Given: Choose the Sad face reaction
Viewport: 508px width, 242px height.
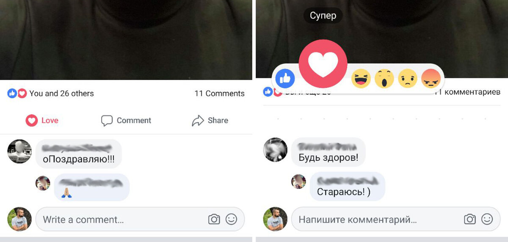Looking at the screenshot, I should pyautogui.click(x=408, y=78).
